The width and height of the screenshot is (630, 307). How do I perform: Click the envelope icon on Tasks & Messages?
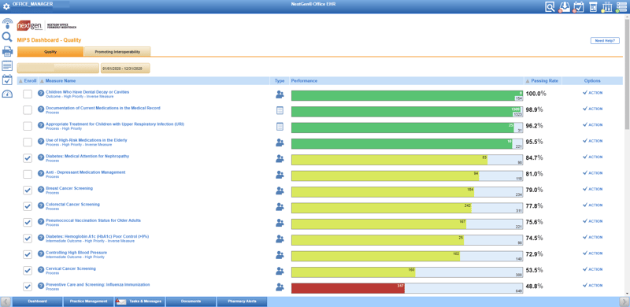[120, 301]
